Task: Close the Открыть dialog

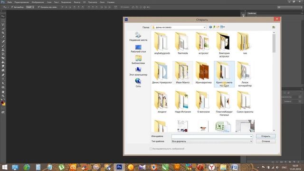Action: [277, 19]
